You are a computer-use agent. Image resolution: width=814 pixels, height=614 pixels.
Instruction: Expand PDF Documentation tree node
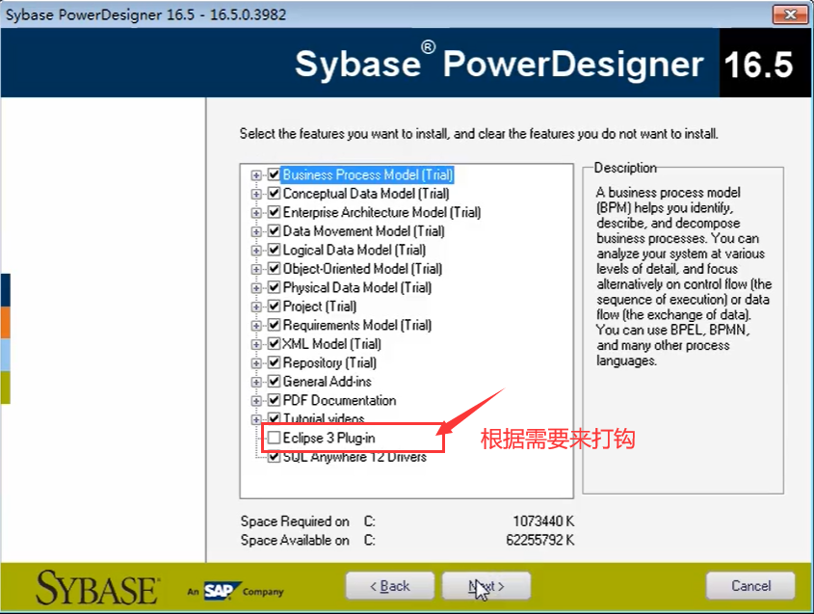[x=256, y=401]
